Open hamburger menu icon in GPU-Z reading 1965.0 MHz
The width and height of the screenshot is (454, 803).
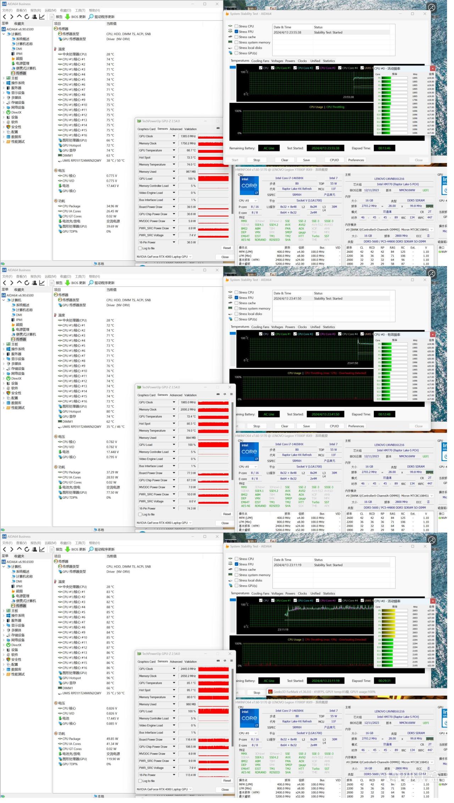231,394
